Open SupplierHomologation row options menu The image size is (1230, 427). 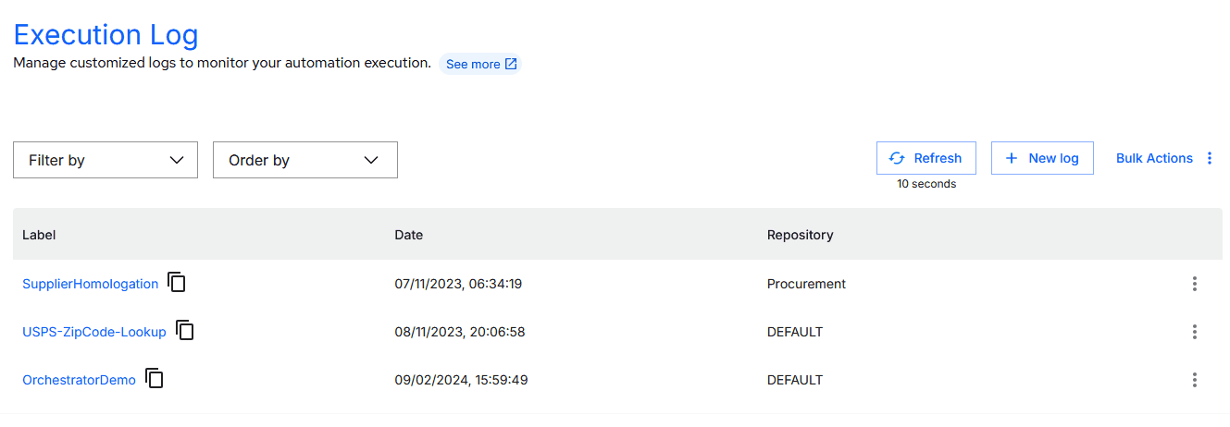(1195, 284)
